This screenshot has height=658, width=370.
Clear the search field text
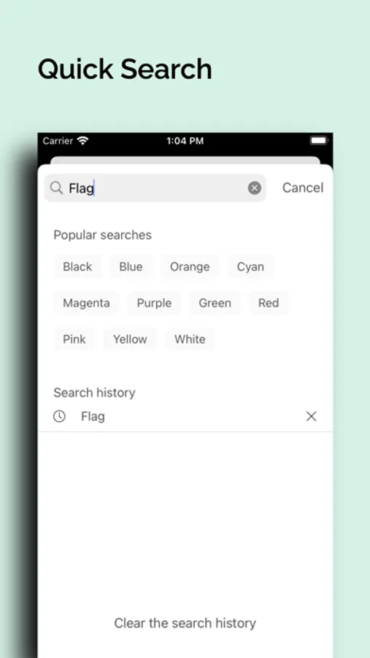click(x=255, y=188)
